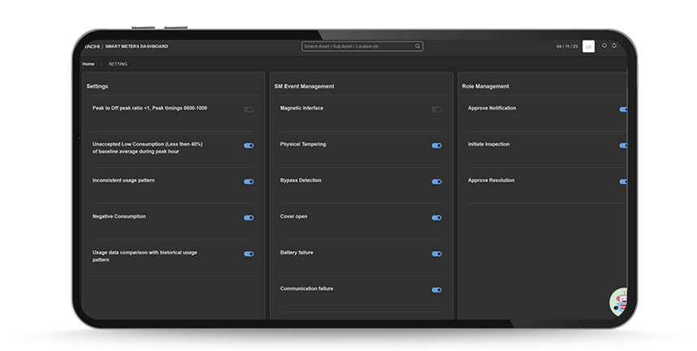The image size is (697, 351).
Task: Click the search magnifier icon
Action: (418, 46)
